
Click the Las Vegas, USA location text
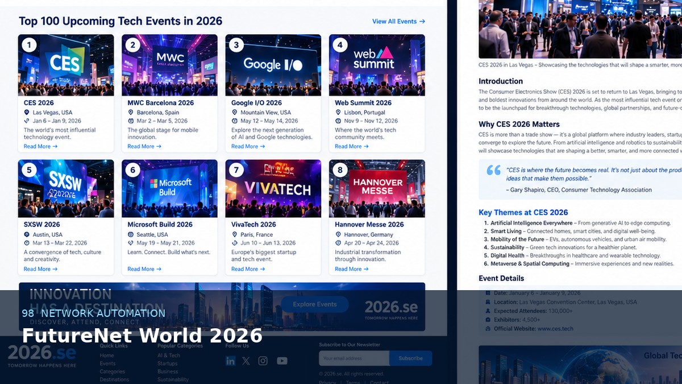pyautogui.click(x=52, y=113)
